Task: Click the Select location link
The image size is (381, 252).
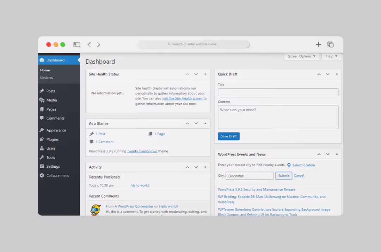Action: pos(303,165)
